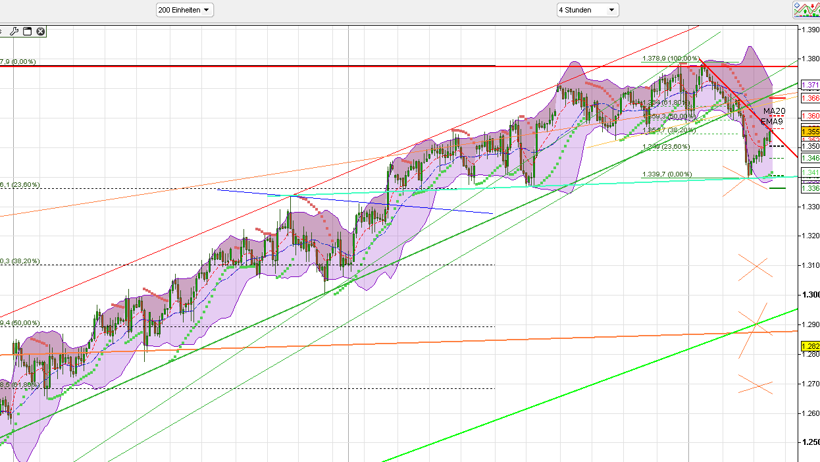Close the chart with the round X icon
The width and height of the screenshot is (820, 462).
[40, 31]
